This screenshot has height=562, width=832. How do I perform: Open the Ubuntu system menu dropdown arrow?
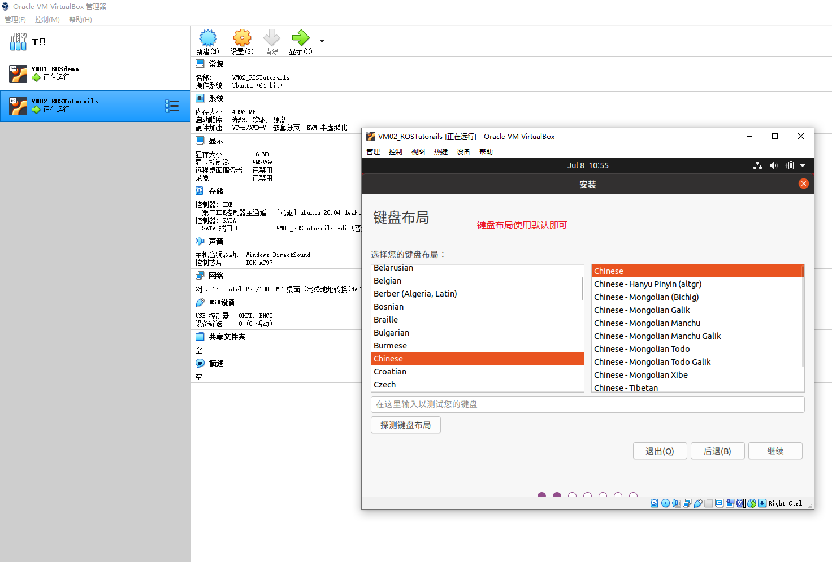pyautogui.click(x=803, y=165)
